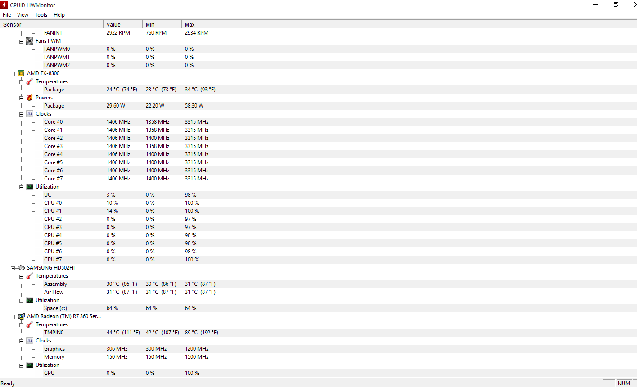This screenshot has width=637, height=387.
Task: Click the thermometer icon under SAMSUNG HD502HI
Action: click(x=30, y=276)
